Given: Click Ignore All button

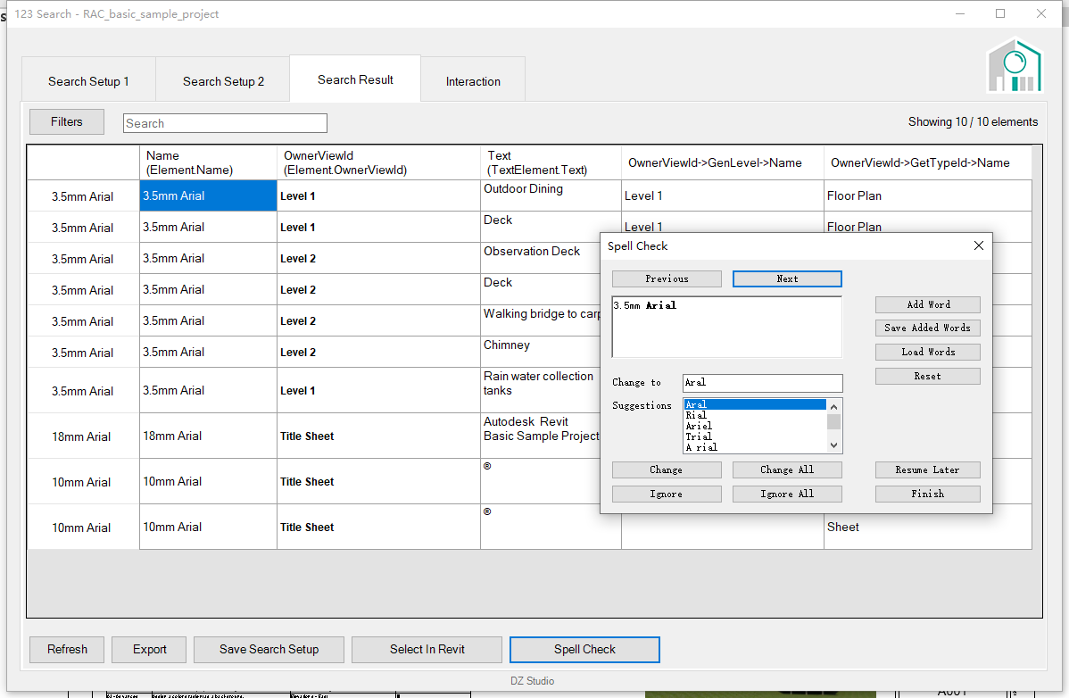Looking at the screenshot, I should click(x=786, y=494).
